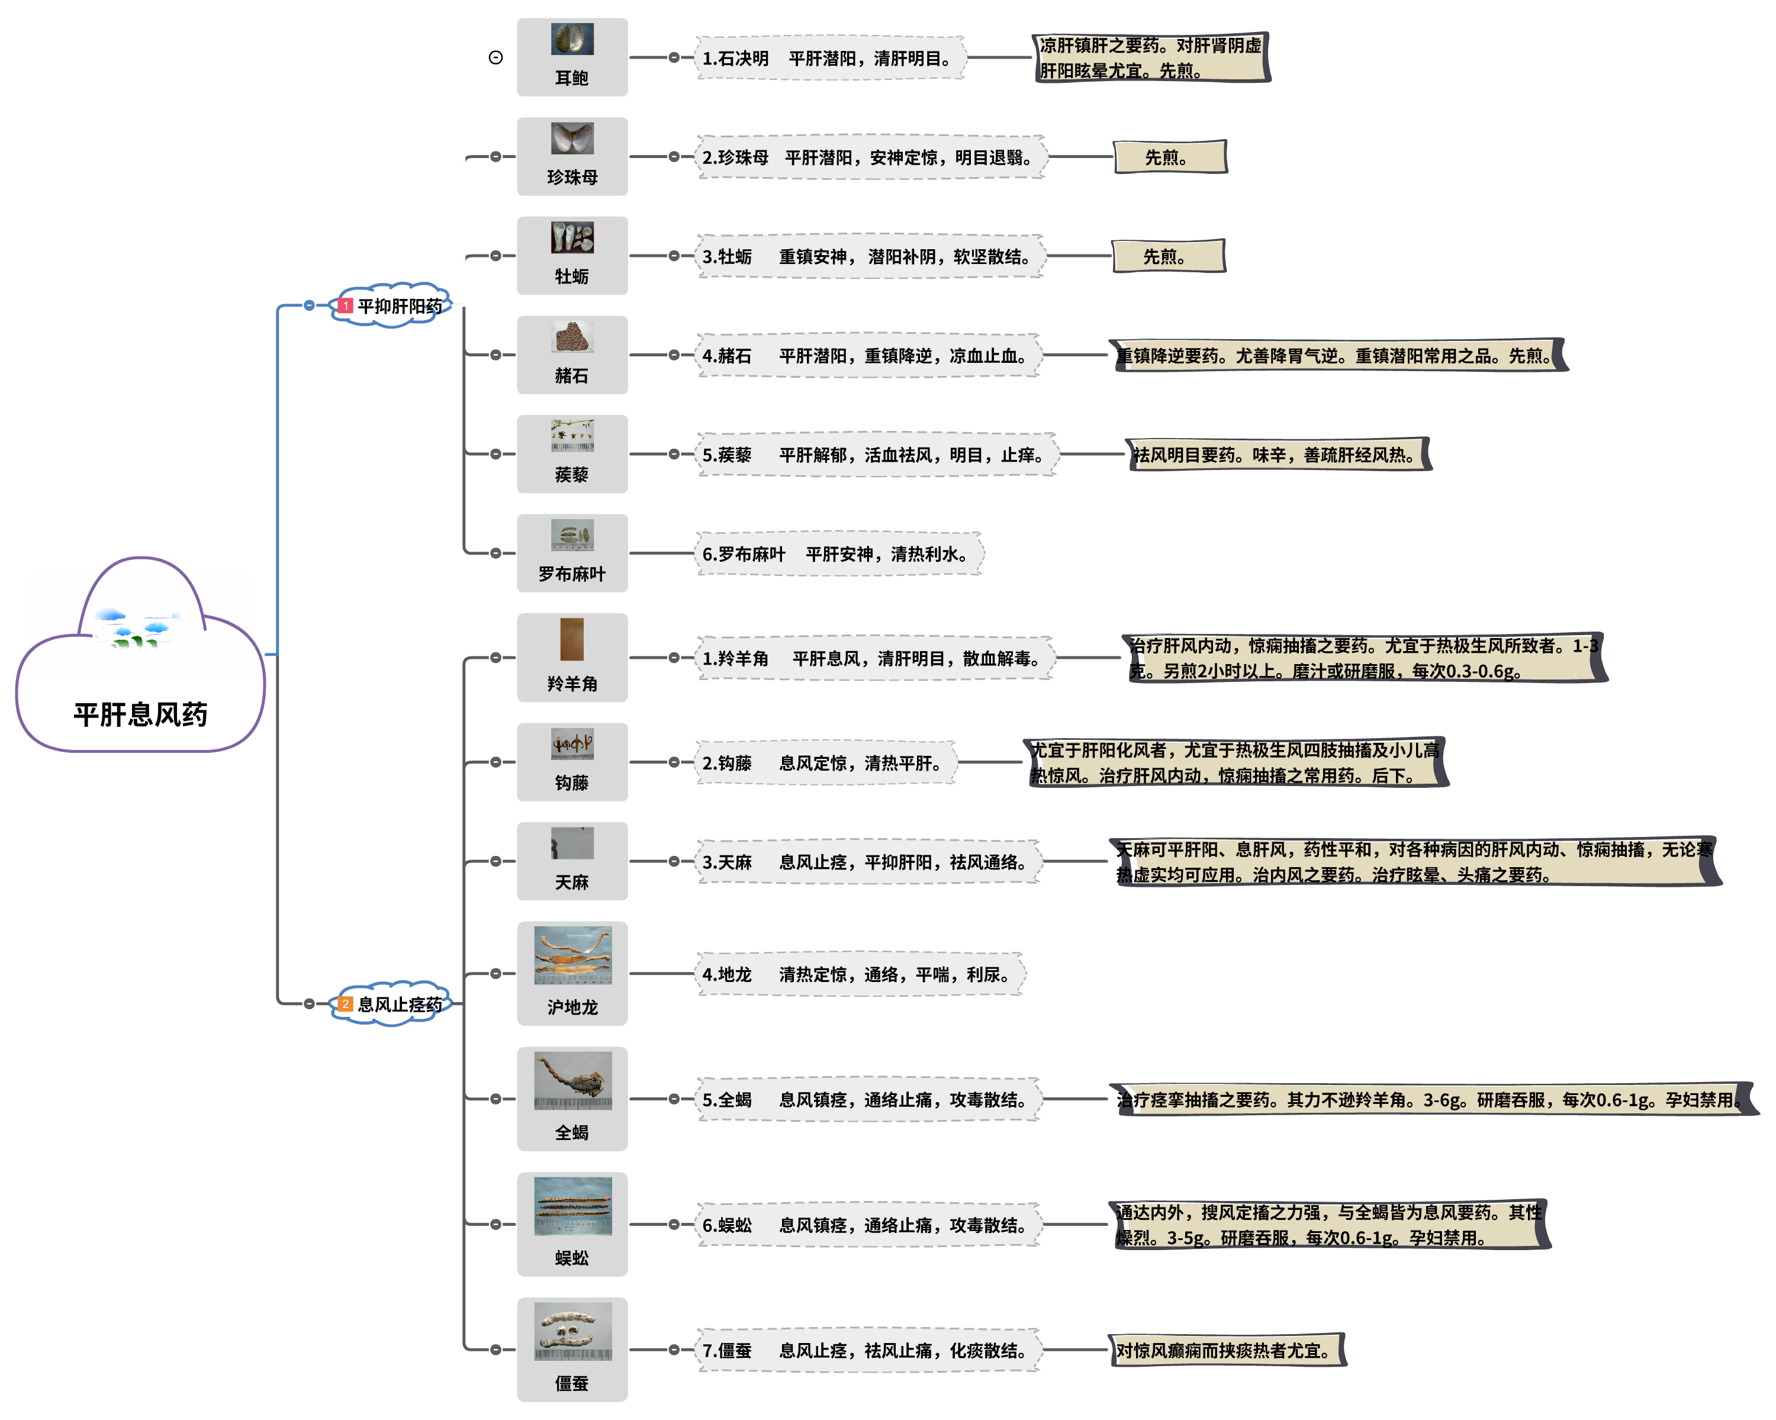Toggle collapse circle before 1.羚羊角 topic
Image resolution: width=1776 pixels, height=1420 pixels.
[x=674, y=657]
